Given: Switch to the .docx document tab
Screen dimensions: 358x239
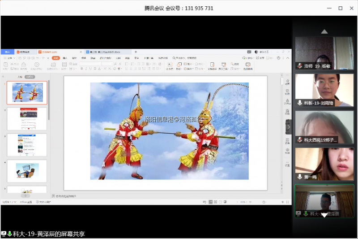Looking at the screenshot, I should [107, 52].
